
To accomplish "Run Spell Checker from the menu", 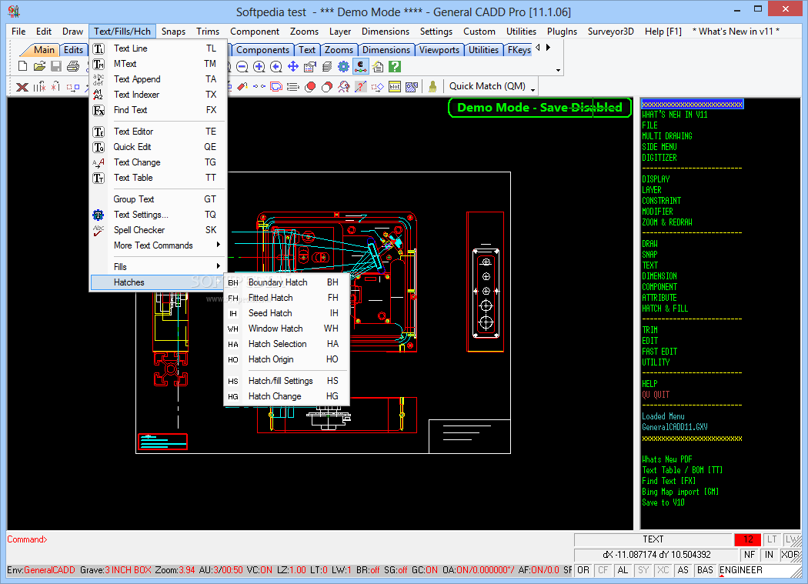I will pos(159,230).
